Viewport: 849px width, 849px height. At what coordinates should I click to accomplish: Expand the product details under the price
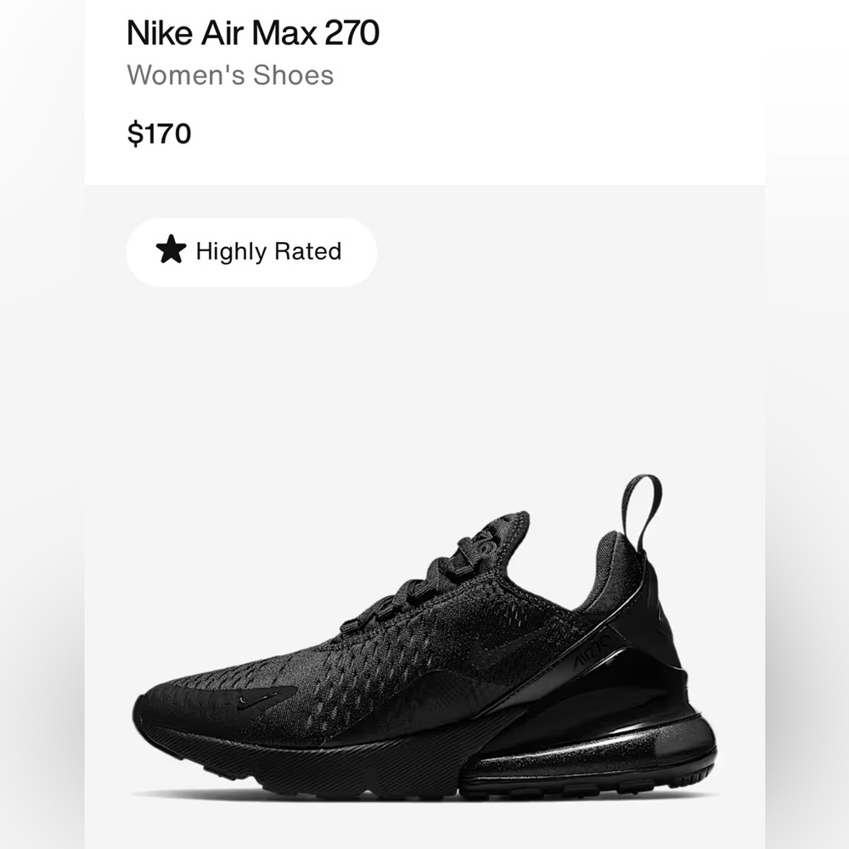tap(159, 132)
